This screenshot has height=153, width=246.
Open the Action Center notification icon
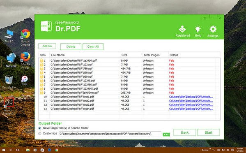pyautogui.click(x=233, y=150)
